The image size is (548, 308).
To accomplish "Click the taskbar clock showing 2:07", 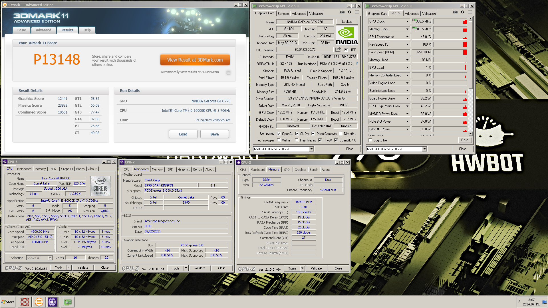I will click(531, 300).
